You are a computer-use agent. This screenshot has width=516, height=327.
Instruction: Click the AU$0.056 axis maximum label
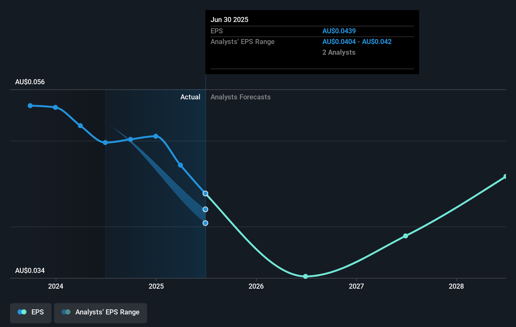click(30, 82)
